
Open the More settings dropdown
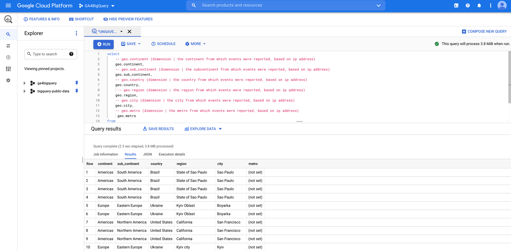click(195, 44)
